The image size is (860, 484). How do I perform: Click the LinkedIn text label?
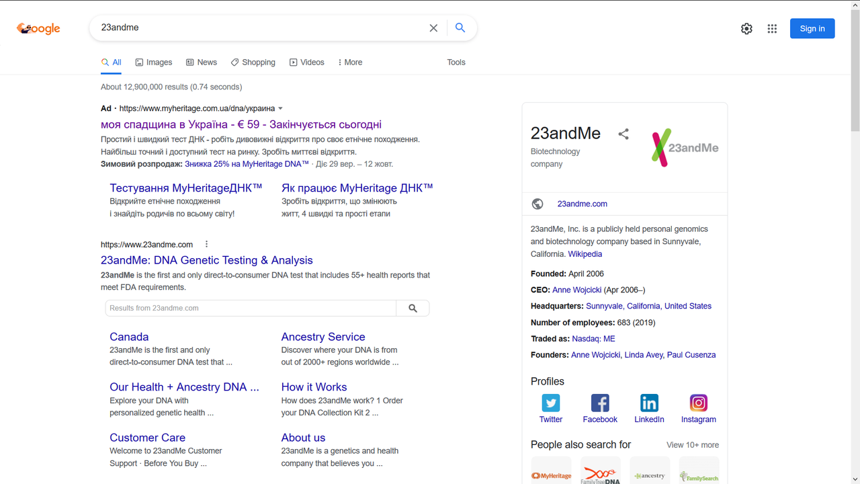[x=649, y=419]
